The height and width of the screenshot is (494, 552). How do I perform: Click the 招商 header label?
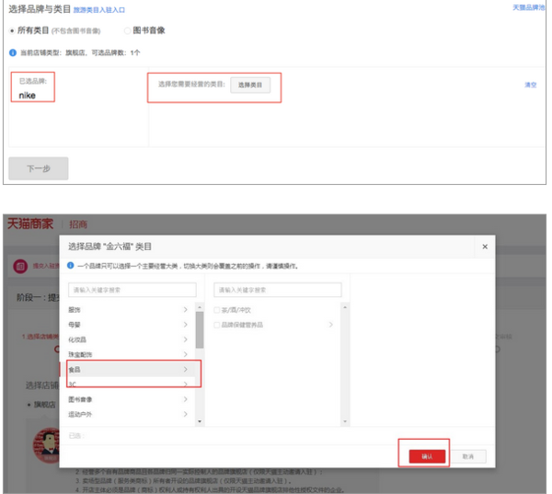78,224
